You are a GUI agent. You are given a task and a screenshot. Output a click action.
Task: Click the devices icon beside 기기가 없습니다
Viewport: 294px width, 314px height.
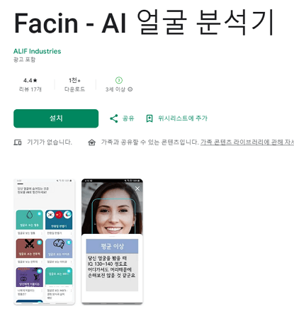18,142
